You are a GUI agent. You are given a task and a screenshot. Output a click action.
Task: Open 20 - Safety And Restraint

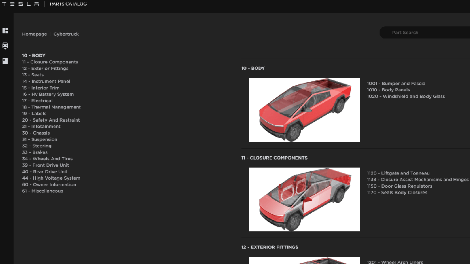(51, 120)
